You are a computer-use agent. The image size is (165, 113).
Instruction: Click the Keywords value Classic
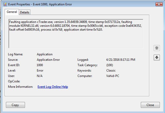pyautogui.click(x=111, y=71)
